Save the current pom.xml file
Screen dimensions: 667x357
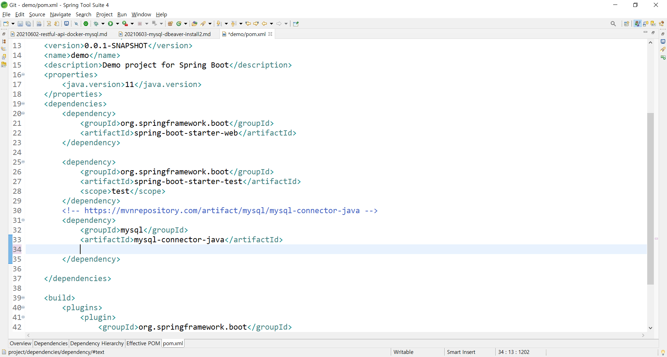(x=20, y=24)
